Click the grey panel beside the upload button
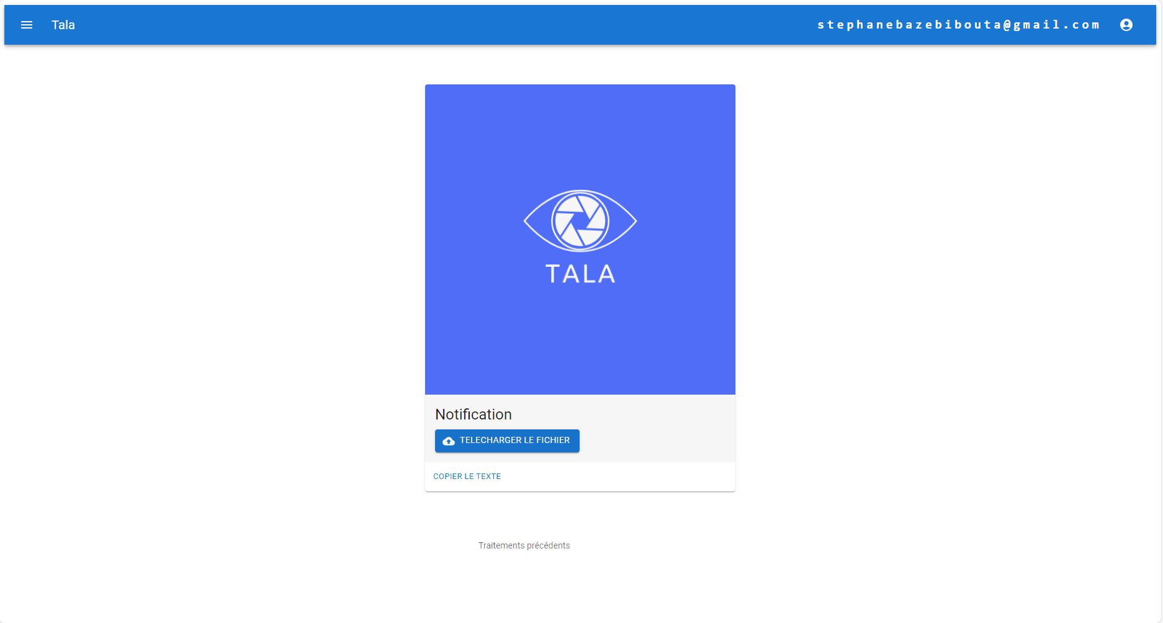 (x=658, y=441)
